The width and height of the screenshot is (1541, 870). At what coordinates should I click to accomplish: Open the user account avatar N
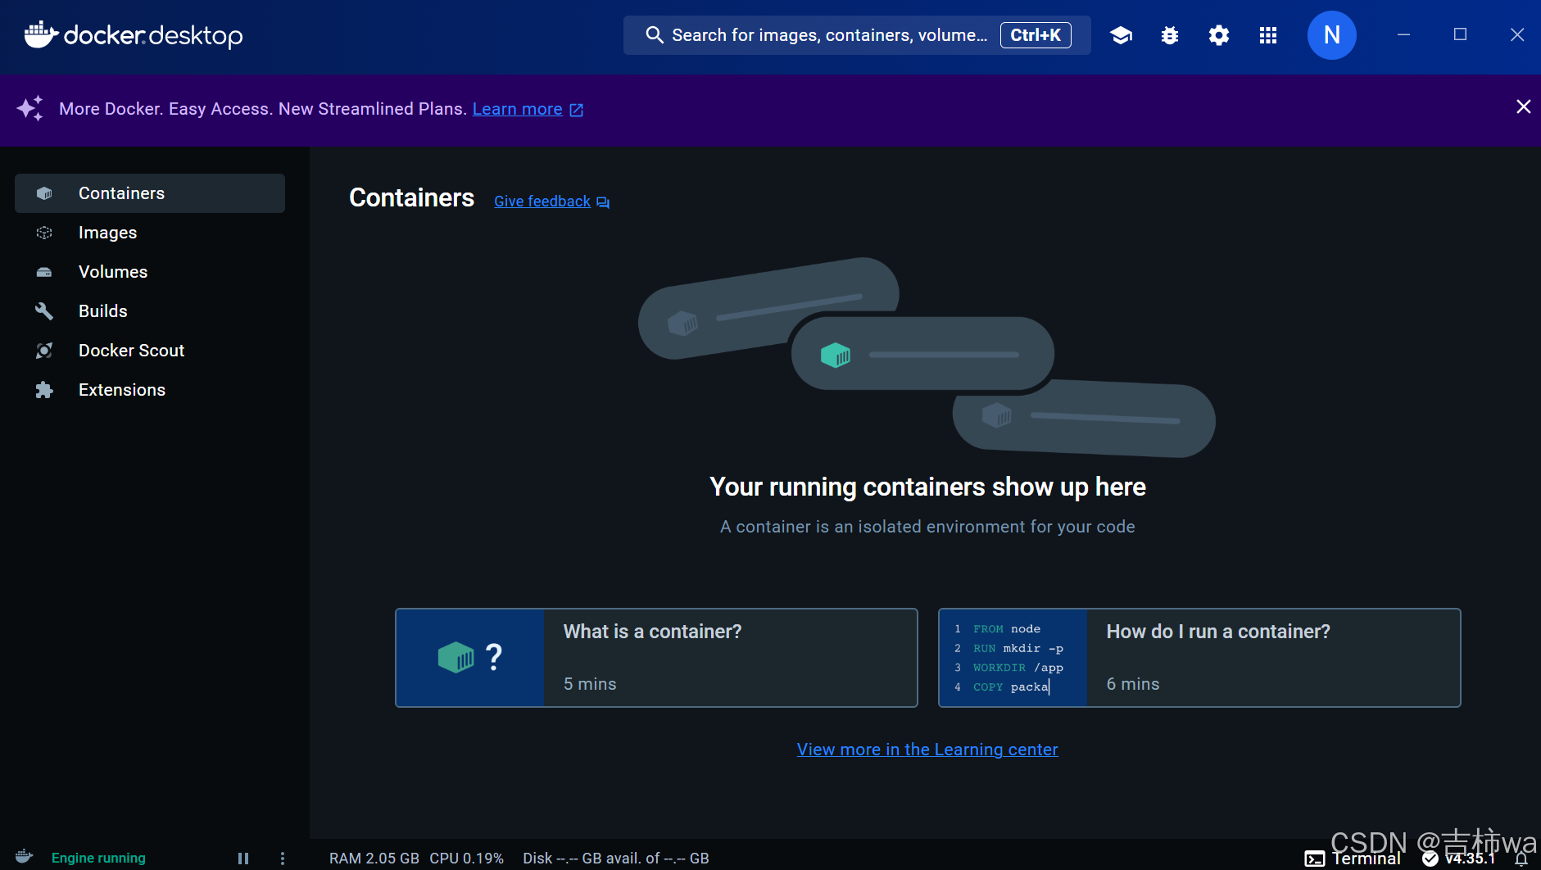pos(1332,35)
